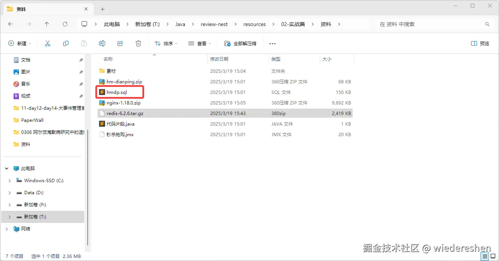The image size is (499, 261).
Task: Select the Cut (scissors) icon in the toolbar
Action: coord(48,43)
